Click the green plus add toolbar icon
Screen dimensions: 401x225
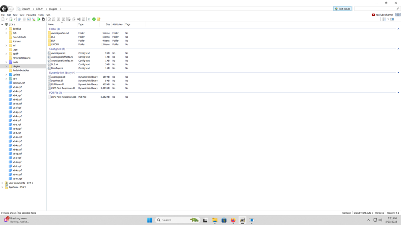tap(94, 19)
